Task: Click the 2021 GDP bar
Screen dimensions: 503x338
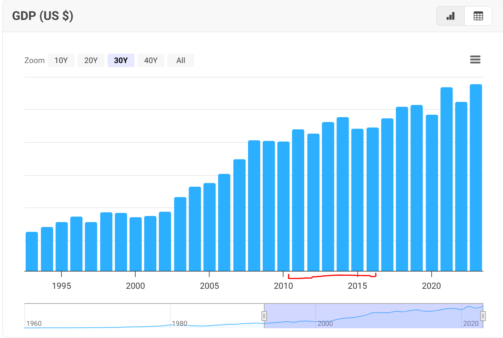Action: pos(447,179)
